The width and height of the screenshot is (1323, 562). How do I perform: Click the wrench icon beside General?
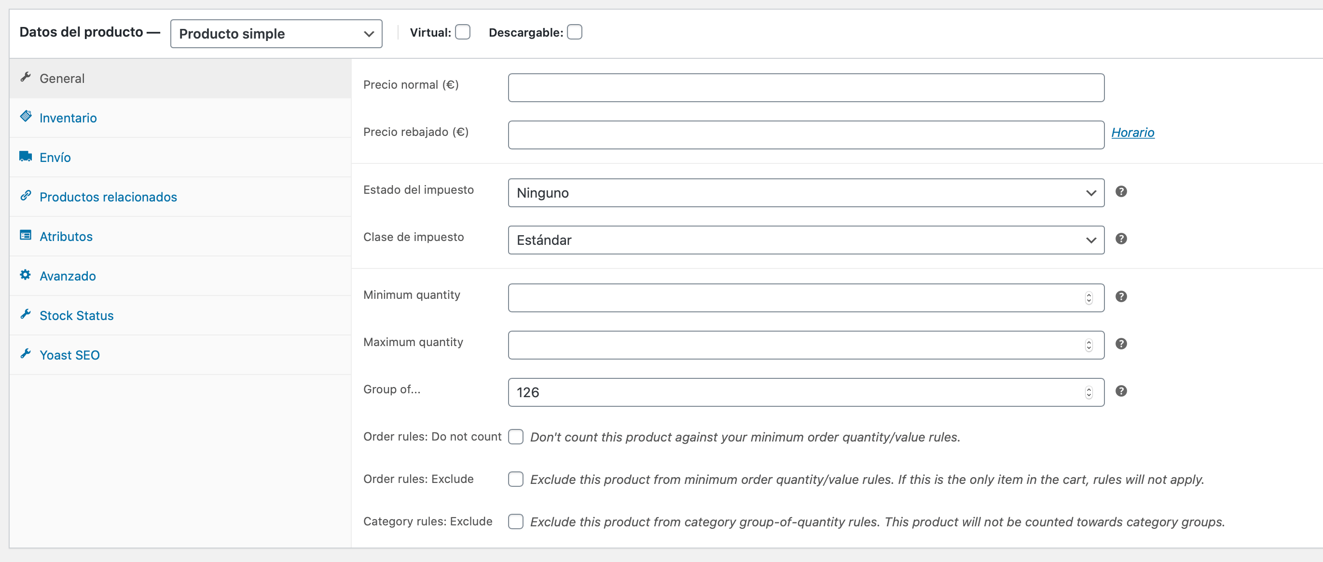coord(26,77)
